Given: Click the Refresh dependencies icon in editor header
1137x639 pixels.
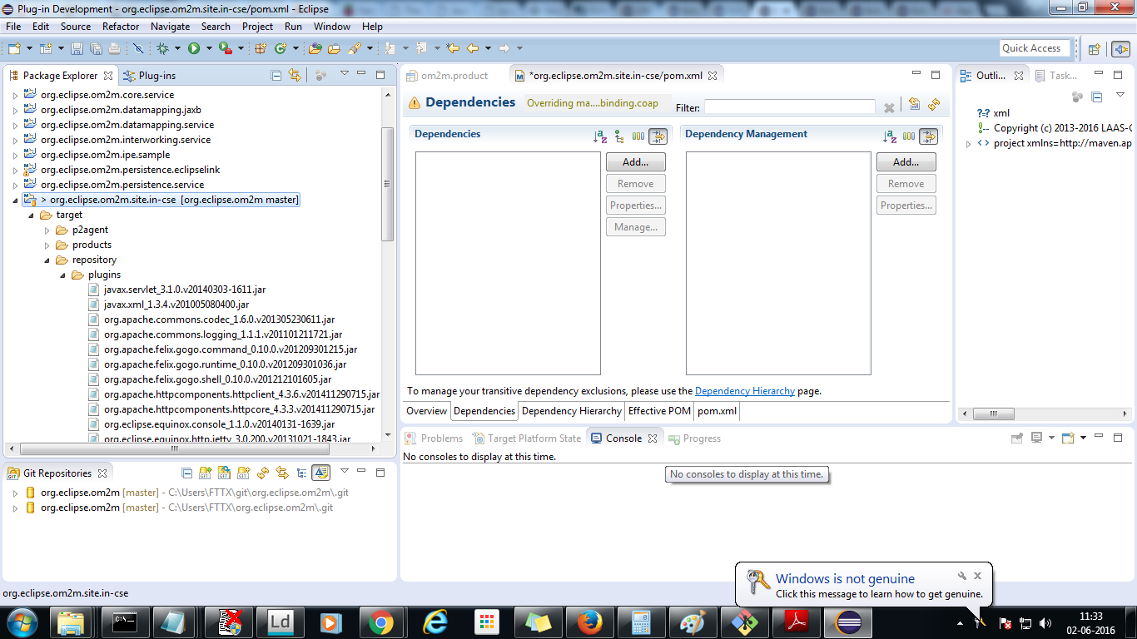Looking at the screenshot, I should tap(934, 104).
